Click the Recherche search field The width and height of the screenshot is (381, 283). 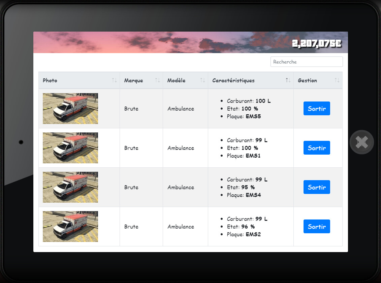[x=307, y=62]
